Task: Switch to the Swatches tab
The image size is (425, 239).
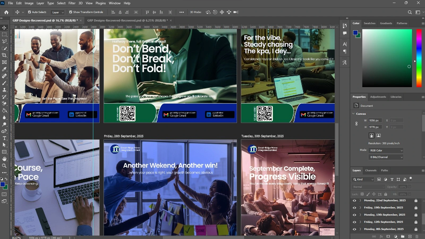Action: pos(369,23)
